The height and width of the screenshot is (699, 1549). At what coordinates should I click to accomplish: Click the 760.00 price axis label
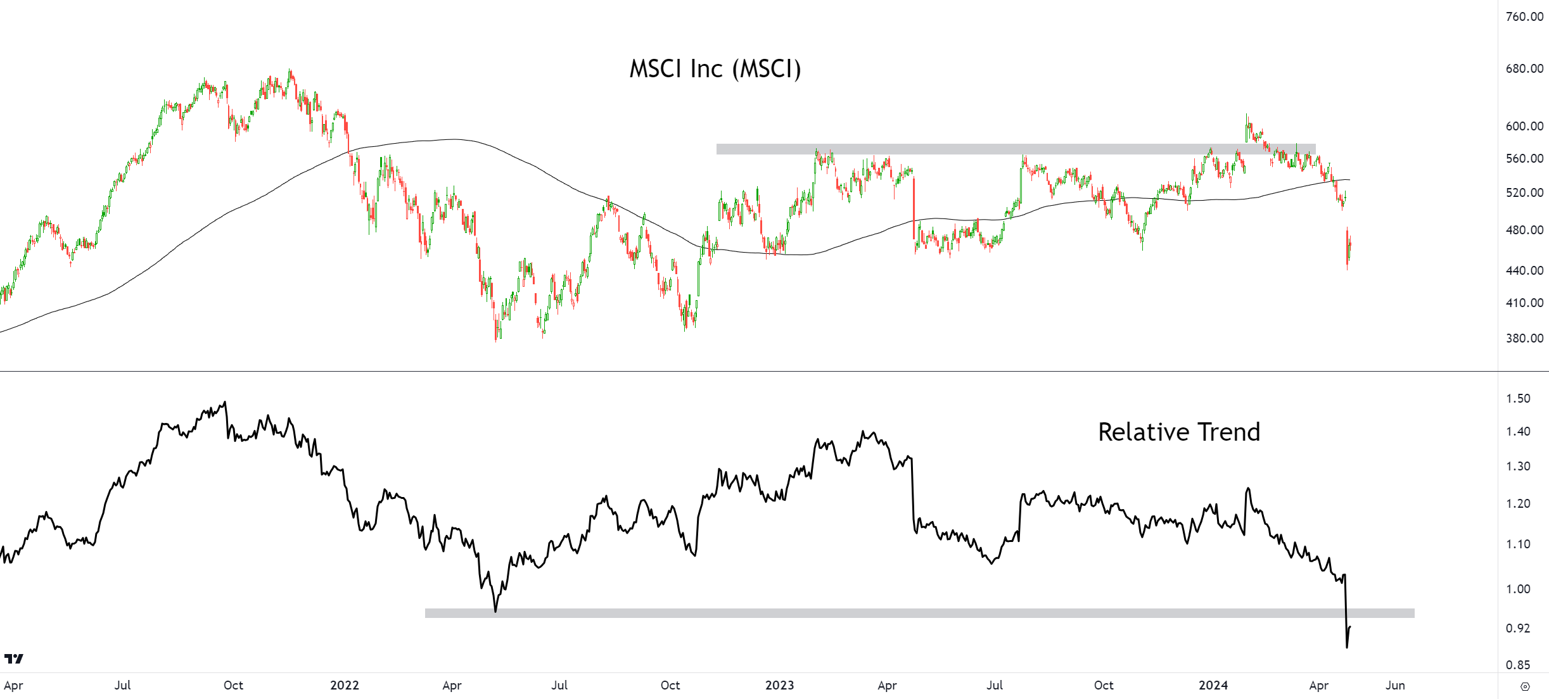pyautogui.click(x=1524, y=16)
